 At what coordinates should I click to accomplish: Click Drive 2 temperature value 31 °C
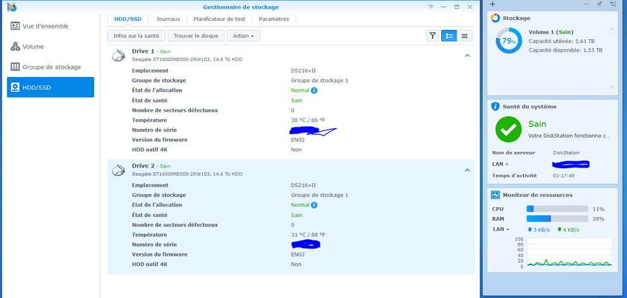click(308, 234)
